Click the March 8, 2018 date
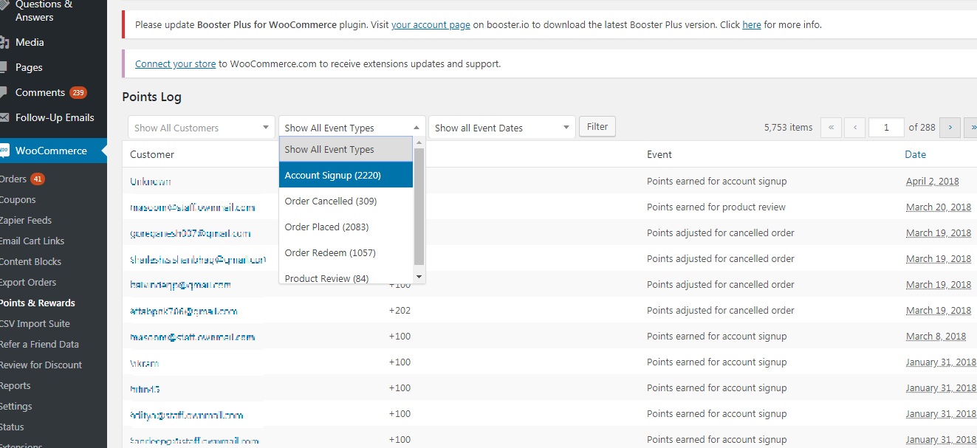Image resolution: width=977 pixels, height=448 pixels. [x=936, y=336]
